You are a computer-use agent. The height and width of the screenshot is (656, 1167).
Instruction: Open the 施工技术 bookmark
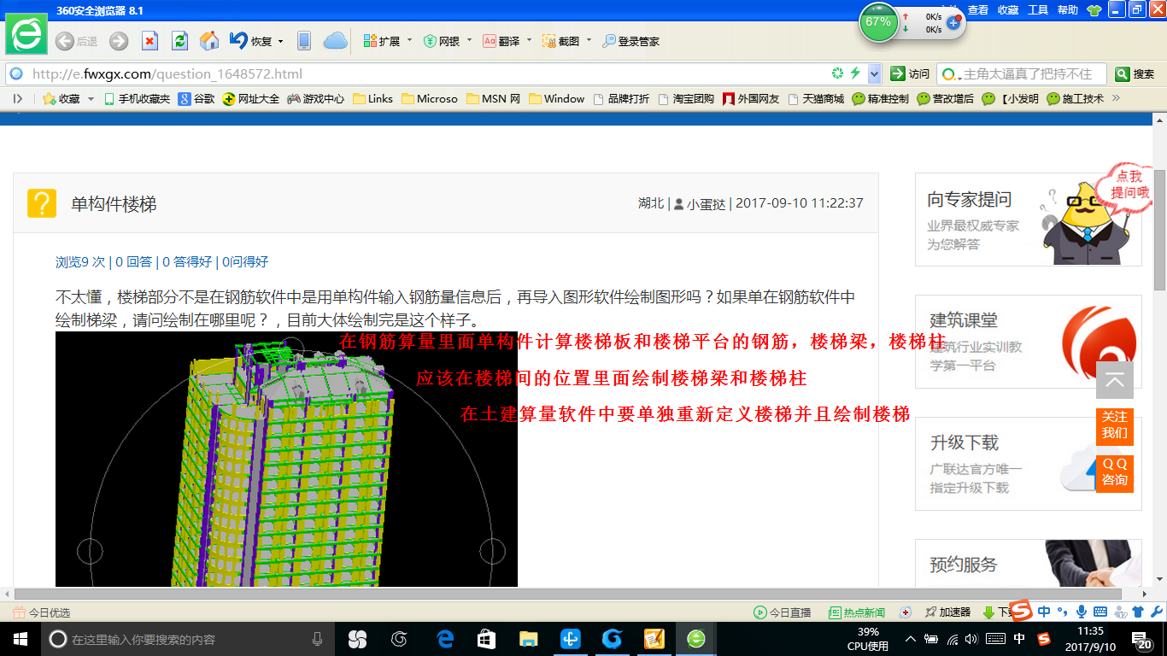coord(1076,98)
